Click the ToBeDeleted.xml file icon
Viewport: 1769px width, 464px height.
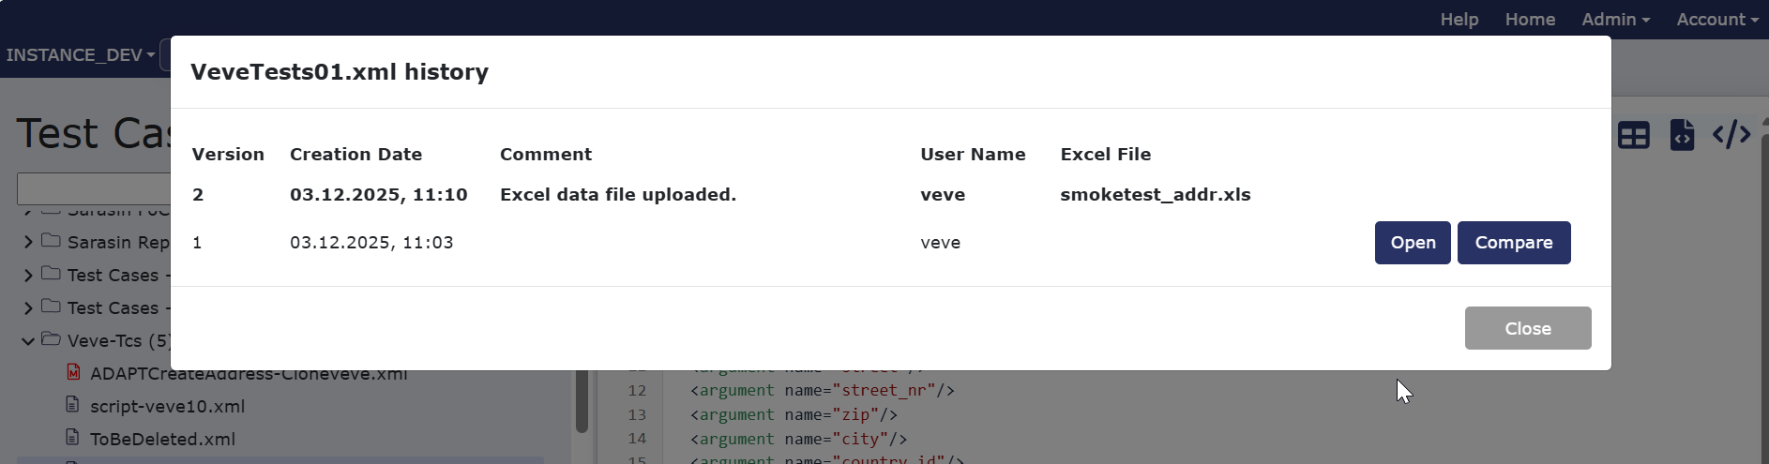[72, 438]
